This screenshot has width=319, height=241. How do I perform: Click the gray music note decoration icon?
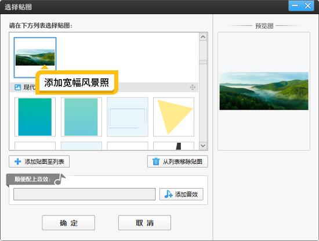pos(60,179)
